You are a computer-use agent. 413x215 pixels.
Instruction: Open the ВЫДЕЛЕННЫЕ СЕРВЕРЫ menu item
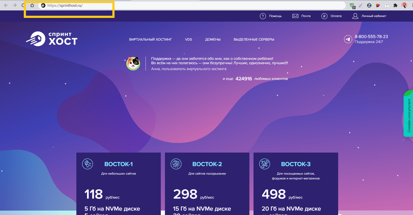254,40
